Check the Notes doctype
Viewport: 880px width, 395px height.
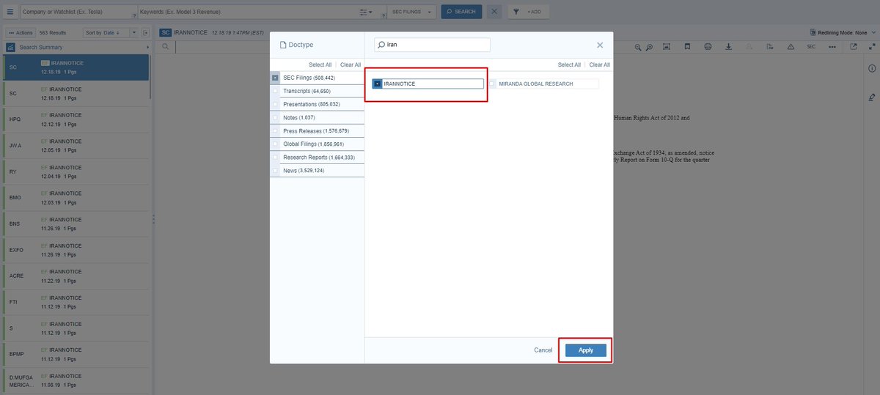(x=275, y=117)
